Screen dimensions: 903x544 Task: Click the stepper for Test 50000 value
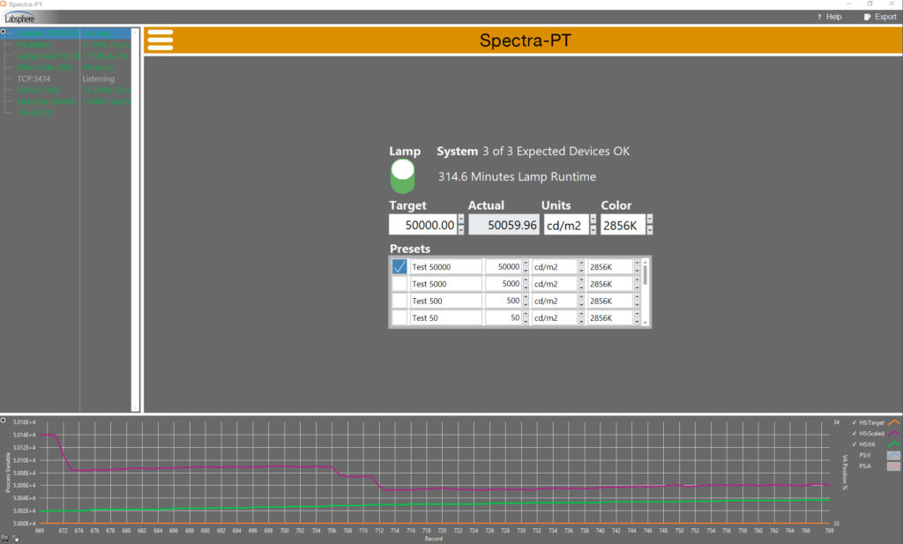tap(526, 266)
